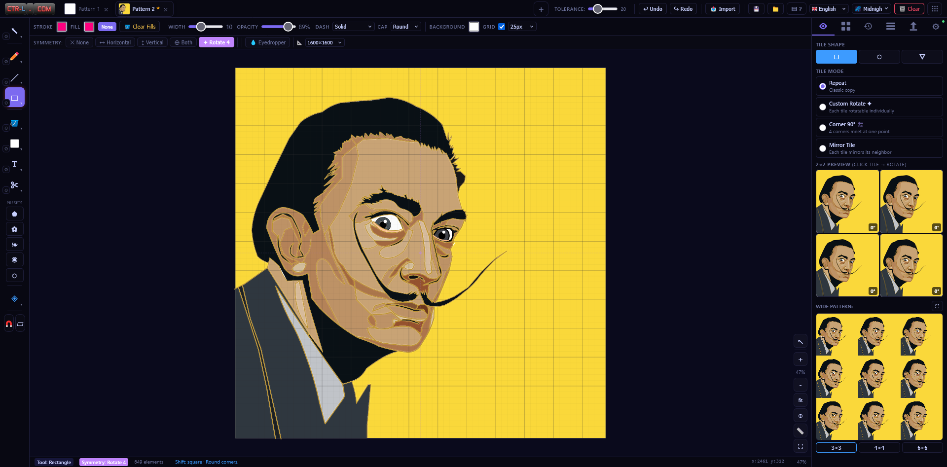Select Repeat tile mode
947x467 pixels.
click(x=879, y=86)
